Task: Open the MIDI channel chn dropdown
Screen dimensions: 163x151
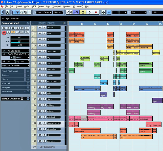Action: click(22, 58)
